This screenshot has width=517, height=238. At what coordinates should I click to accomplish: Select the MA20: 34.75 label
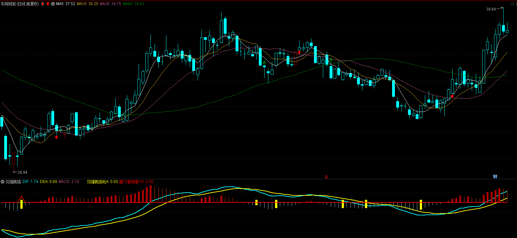tap(110, 4)
